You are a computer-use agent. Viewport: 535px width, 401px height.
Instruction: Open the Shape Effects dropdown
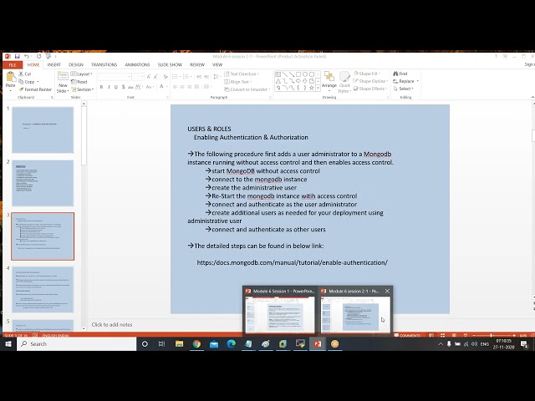pos(370,89)
